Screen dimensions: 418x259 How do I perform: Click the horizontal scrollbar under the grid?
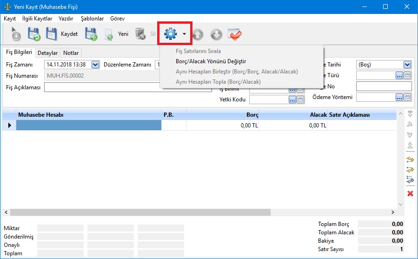[139, 212]
